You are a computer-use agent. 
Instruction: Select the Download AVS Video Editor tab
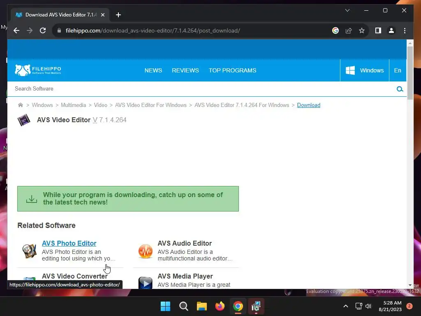coord(60,15)
